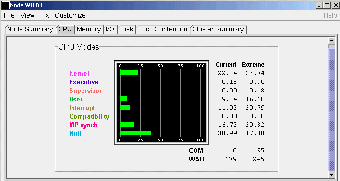
Task: Go to the I/O tab
Action: (x=110, y=29)
